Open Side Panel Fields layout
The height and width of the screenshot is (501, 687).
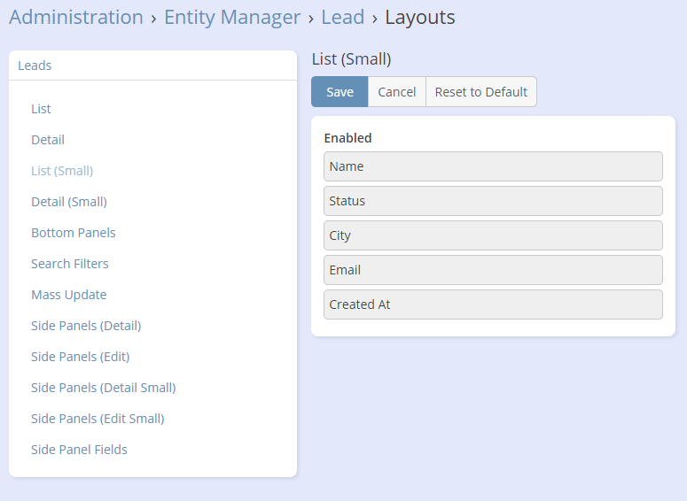click(x=79, y=450)
